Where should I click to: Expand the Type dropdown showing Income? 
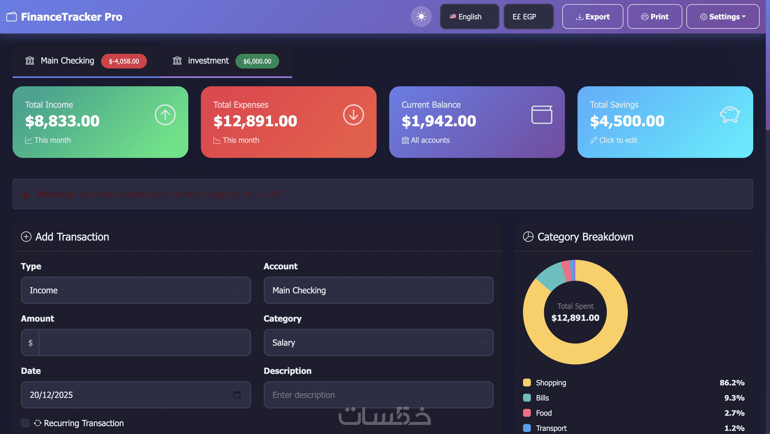136,290
